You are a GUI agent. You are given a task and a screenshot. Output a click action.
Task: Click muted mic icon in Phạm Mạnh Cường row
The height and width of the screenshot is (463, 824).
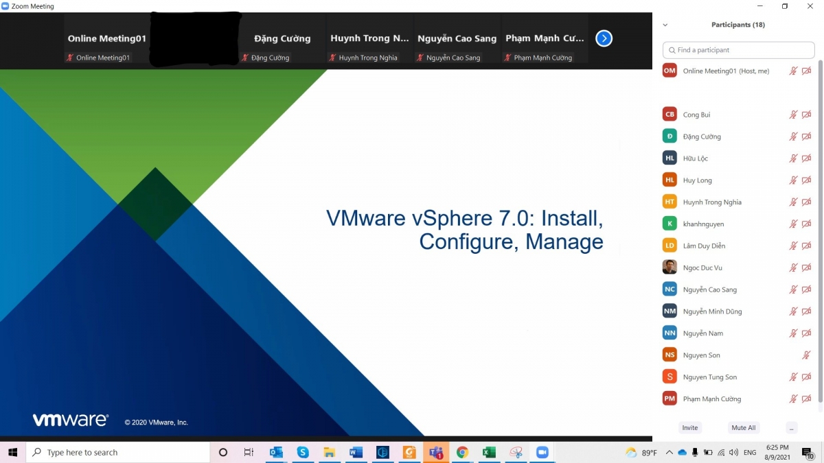pyautogui.click(x=793, y=399)
